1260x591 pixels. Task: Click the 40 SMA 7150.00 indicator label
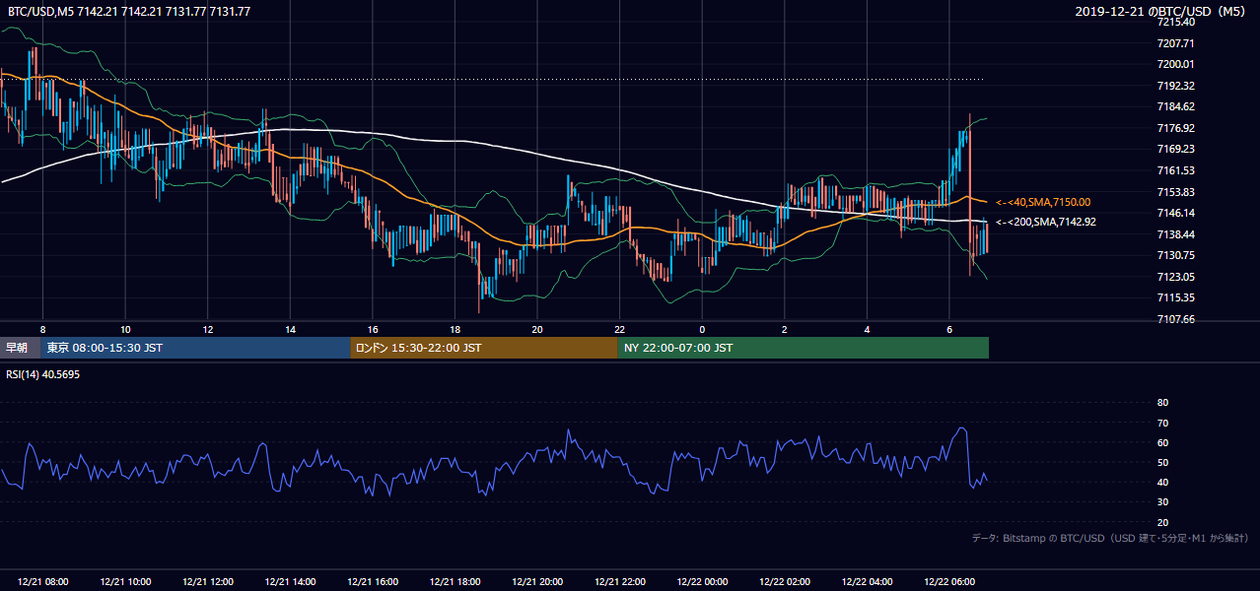pyautogui.click(x=1043, y=202)
